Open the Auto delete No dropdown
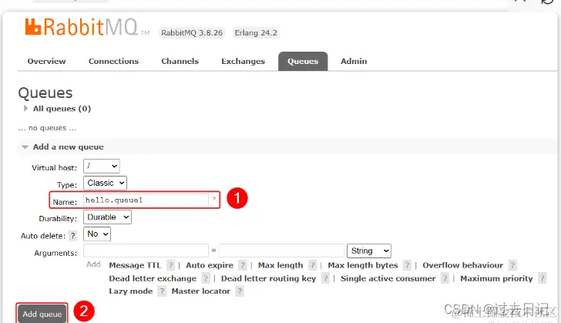This screenshot has width=561, height=323. (97, 234)
